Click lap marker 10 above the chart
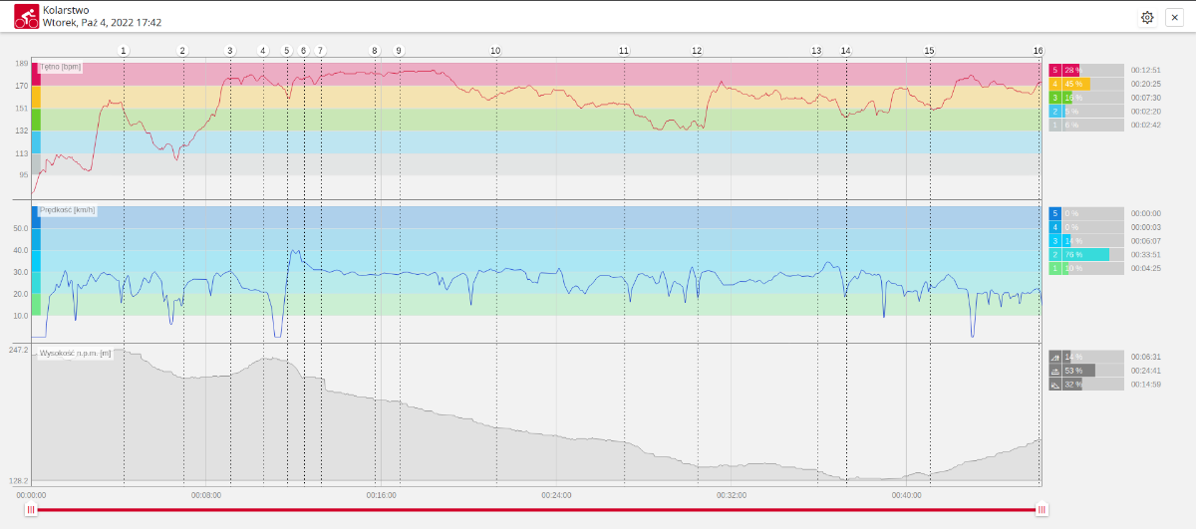 tap(495, 51)
